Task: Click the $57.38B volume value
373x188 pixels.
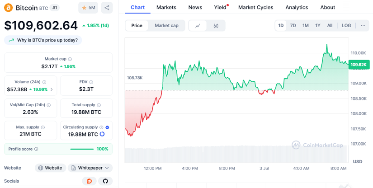Action: click(17, 89)
